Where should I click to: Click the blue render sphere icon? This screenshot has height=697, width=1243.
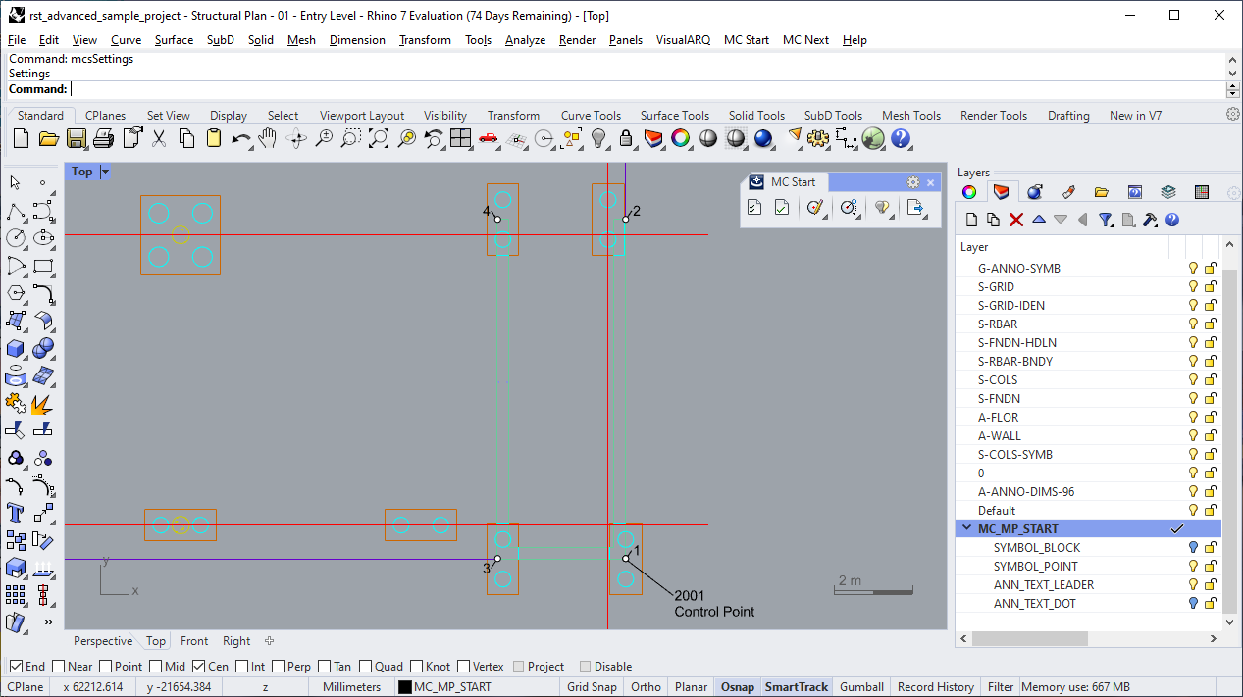coord(763,139)
